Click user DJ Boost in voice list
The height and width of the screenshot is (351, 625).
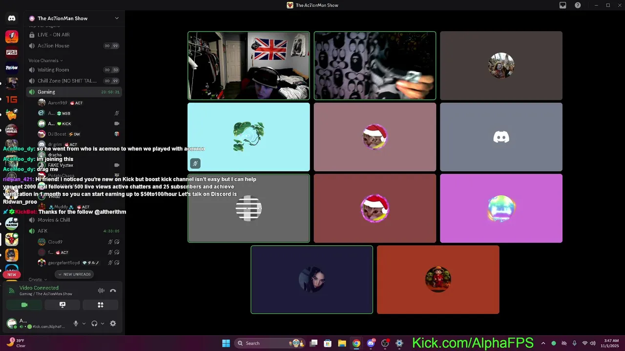click(78, 134)
